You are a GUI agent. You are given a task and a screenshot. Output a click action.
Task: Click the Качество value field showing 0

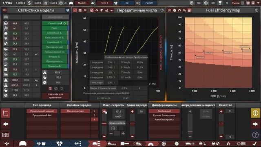point(230,111)
